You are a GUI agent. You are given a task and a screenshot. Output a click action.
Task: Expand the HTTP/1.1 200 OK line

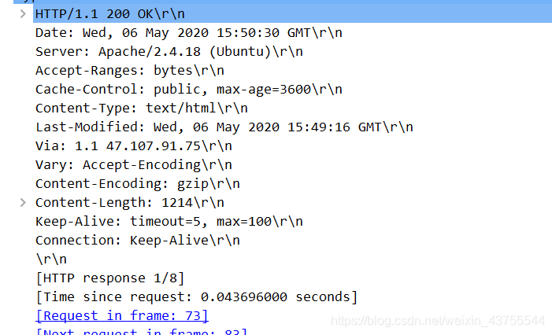tap(23, 14)
